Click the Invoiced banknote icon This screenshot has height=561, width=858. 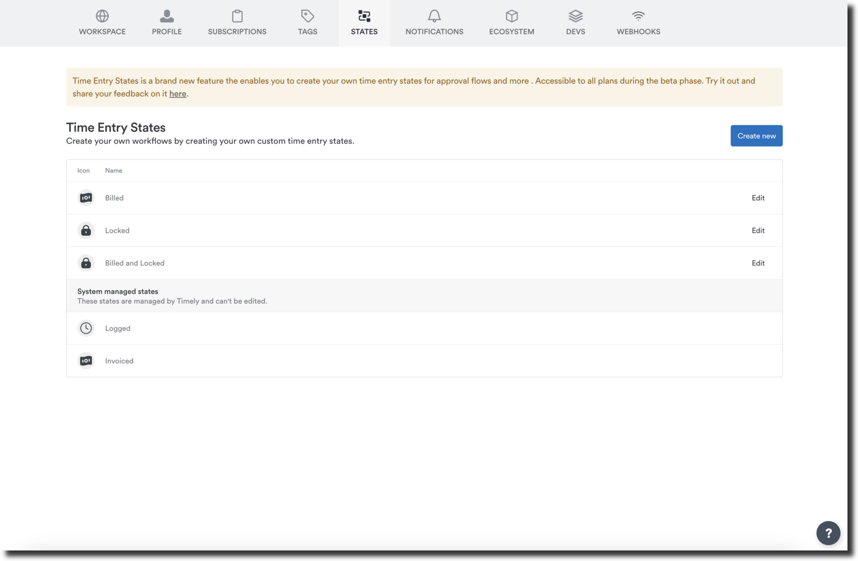click(x=85, y=360)
